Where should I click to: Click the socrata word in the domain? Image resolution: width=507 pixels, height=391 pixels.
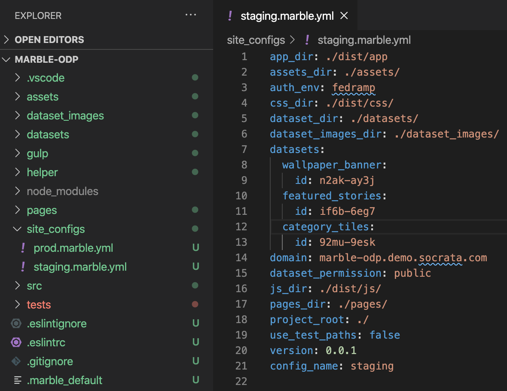[440, 258]
